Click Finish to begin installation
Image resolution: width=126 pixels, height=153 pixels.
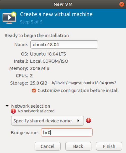[109, 146]
